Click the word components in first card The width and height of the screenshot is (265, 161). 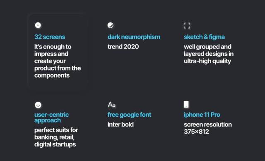click(52, 76)
